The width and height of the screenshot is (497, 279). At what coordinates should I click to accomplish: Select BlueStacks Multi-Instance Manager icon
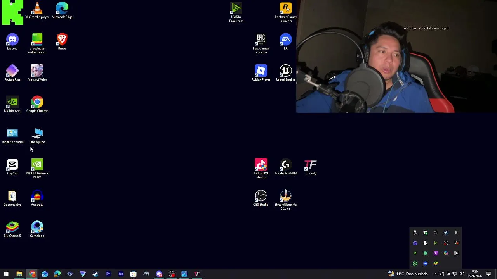point(37,43)
